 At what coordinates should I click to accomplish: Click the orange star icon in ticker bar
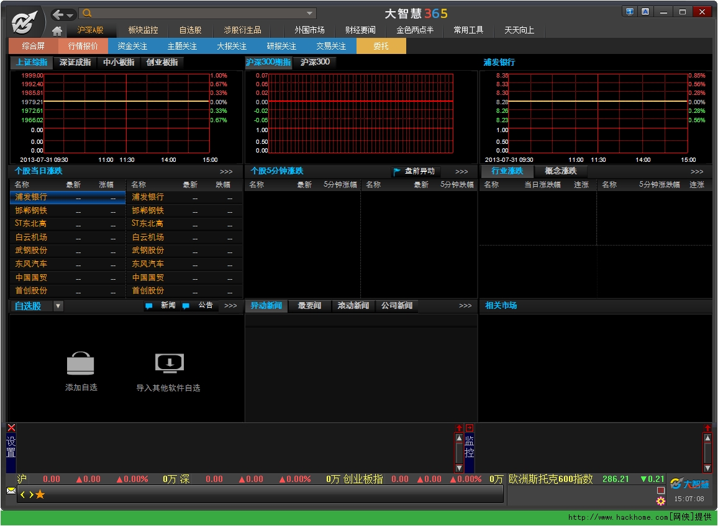coord(40,494)
